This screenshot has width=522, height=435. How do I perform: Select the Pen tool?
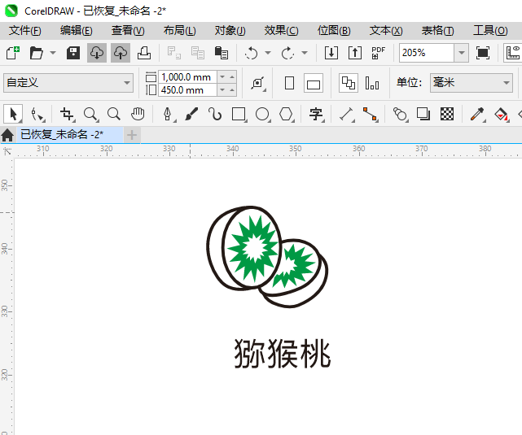(x=168, y=115)
